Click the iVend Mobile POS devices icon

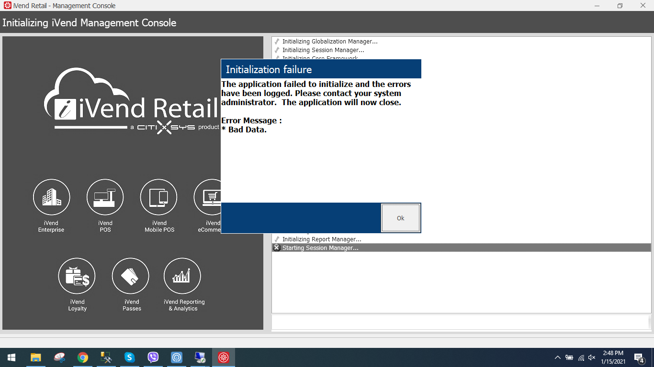point(158,197)
